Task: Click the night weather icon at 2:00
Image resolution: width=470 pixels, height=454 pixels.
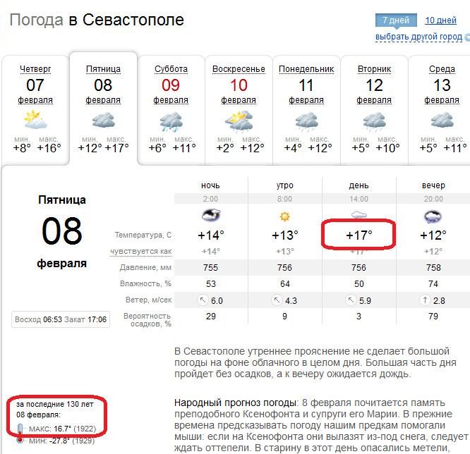Action: pyautogui.click(x=211, y=215)
